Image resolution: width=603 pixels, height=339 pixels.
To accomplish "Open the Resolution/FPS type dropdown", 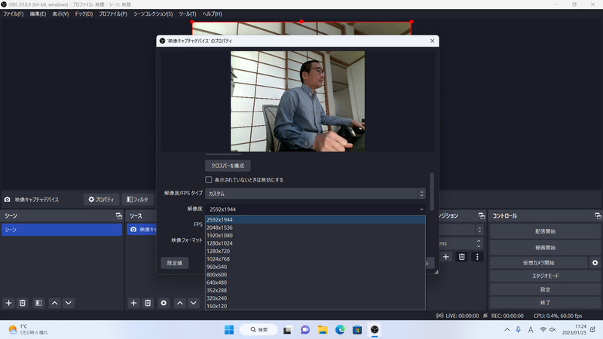I will tap(315, 194).
